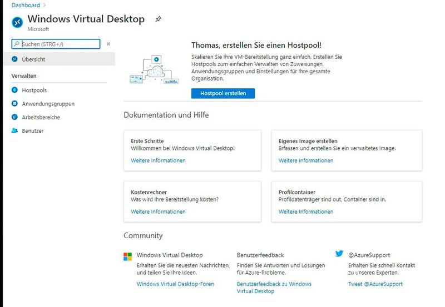
Task: Click the Community section heading
Action: click(x=143, y=235)
